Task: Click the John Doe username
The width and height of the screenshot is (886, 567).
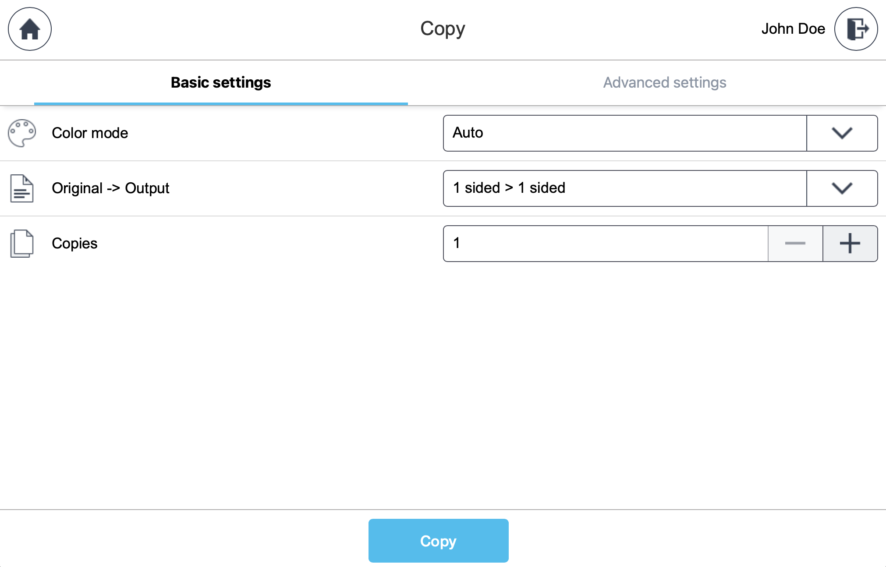Action: click(794, 29)
